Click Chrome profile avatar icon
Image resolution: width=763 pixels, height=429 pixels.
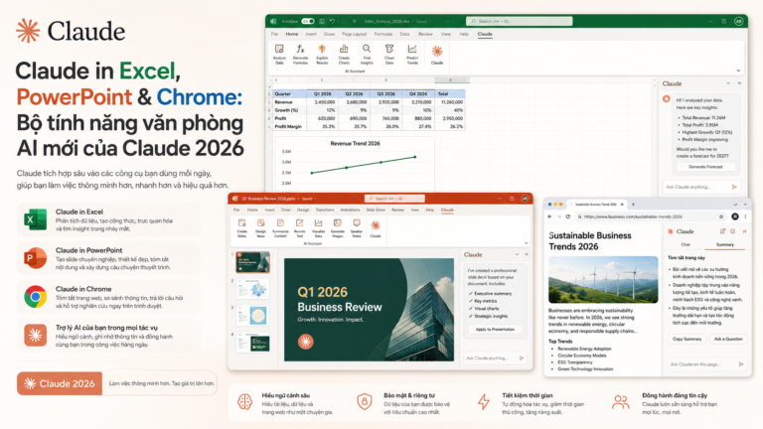pyautogui.click(x=735, y=216)
